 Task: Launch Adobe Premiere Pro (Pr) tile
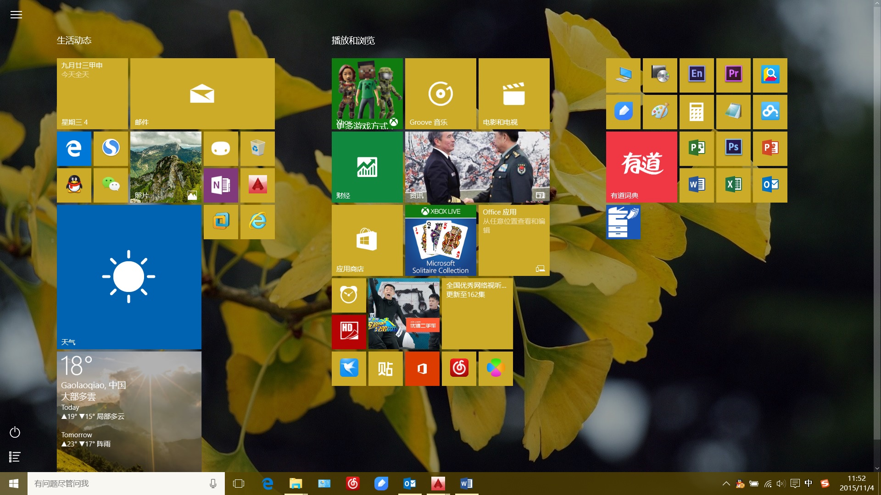(x=733, y=75)
